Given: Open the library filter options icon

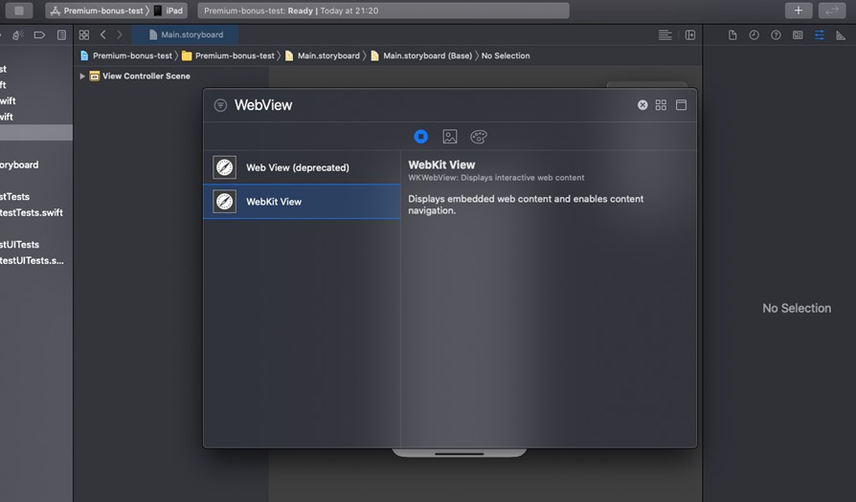Looking at the screenshot, I should [x=220, y=105].
